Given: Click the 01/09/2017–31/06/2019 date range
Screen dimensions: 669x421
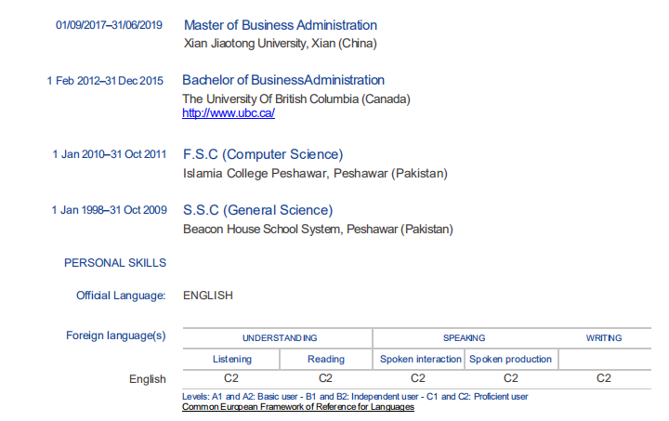Looking at the screenshot, I should [110, 25].
